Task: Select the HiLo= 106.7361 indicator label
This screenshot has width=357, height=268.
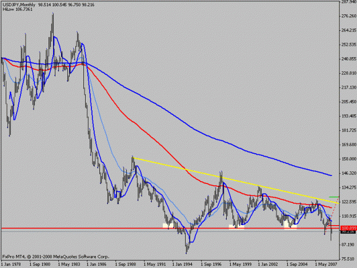Action: click(18, 9)
